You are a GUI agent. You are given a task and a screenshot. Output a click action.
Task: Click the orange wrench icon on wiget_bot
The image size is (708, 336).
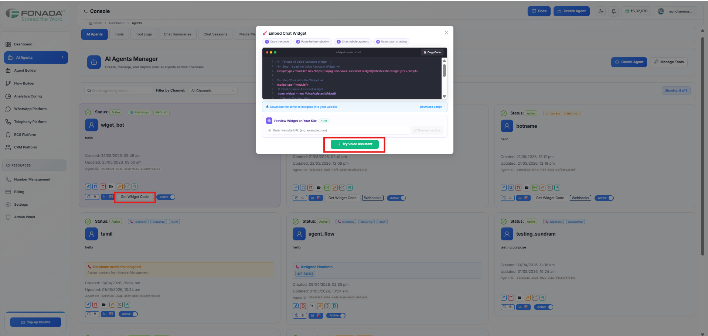click(x=119, y=186)
